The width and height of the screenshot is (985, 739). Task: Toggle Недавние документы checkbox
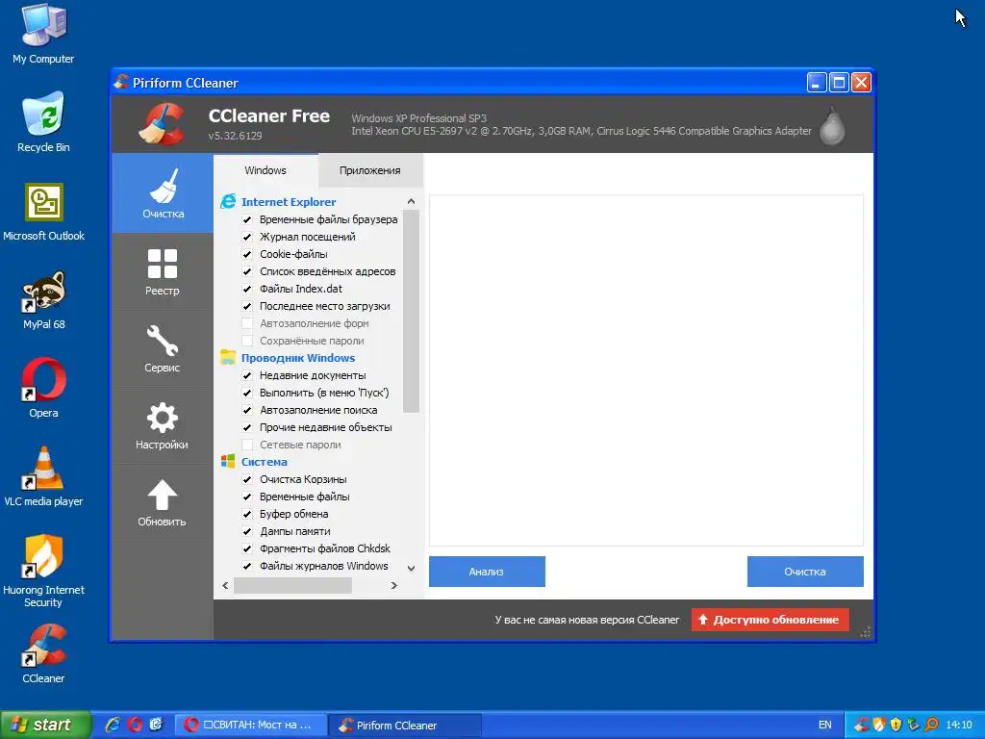tap(247, 376)
